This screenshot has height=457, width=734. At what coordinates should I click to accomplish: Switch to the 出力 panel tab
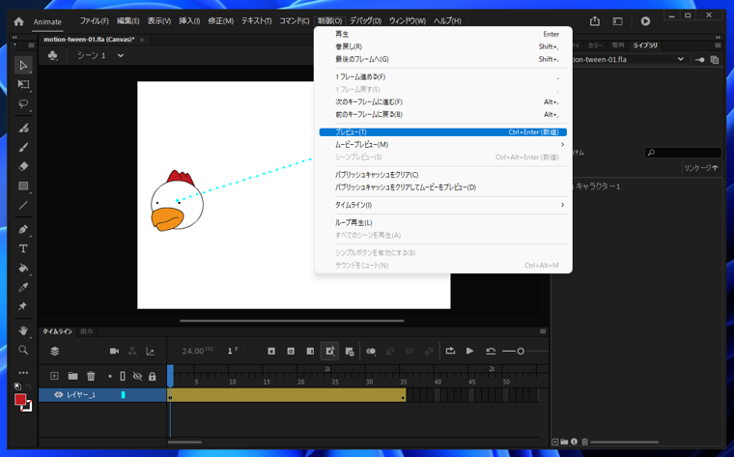coord(87,331)
